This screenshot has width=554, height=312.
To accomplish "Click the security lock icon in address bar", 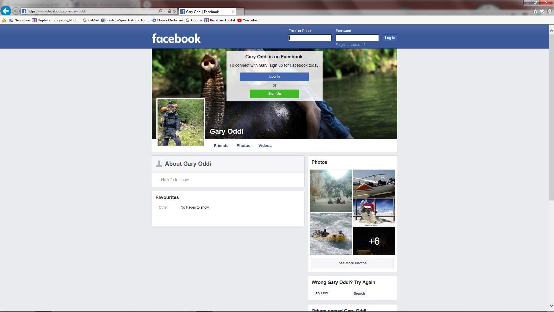I will (x=170, y=11).
